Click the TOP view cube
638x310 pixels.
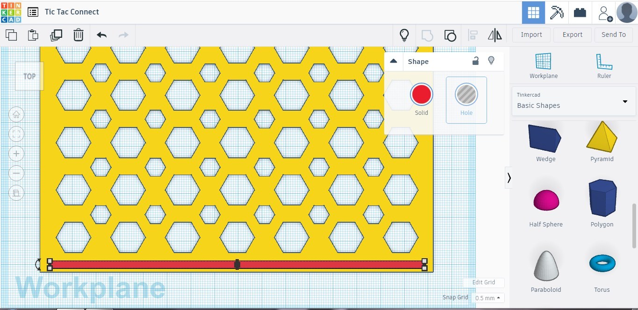pyautogui.click(x=29, y=76)
